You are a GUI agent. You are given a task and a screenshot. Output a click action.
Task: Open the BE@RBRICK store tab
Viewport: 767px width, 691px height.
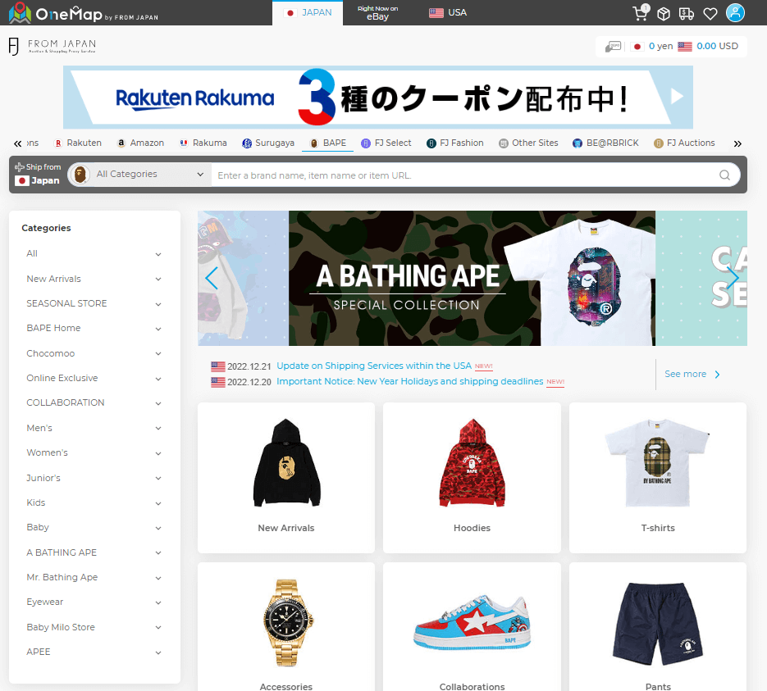point(605,143)
